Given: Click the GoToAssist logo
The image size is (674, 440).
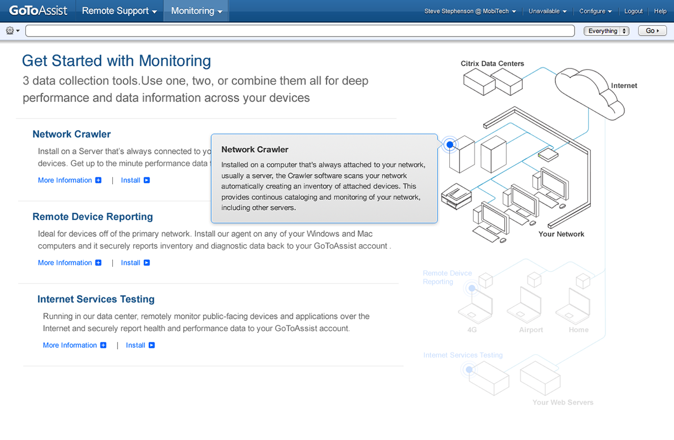Looking at the screenshot, I should pos(38,11).
